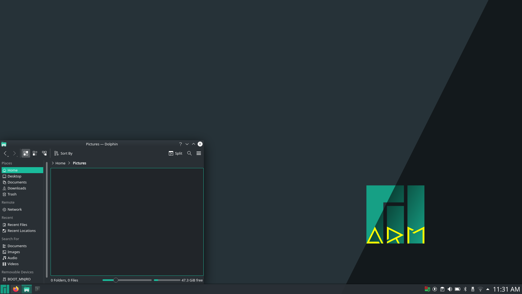This screenshot has width=522, height=294.
Task: Open Recent Files in sidebar
Action: [x=17, y=225]
